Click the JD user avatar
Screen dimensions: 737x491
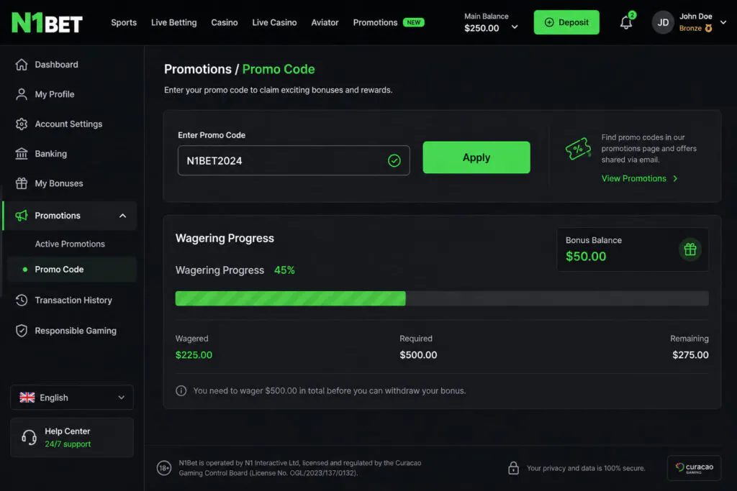(x=663, y=22)
